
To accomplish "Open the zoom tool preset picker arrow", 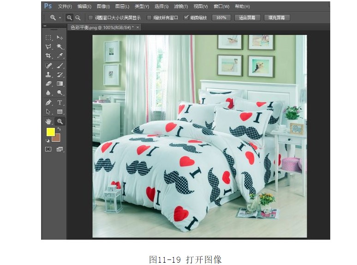I will [60, 17].
